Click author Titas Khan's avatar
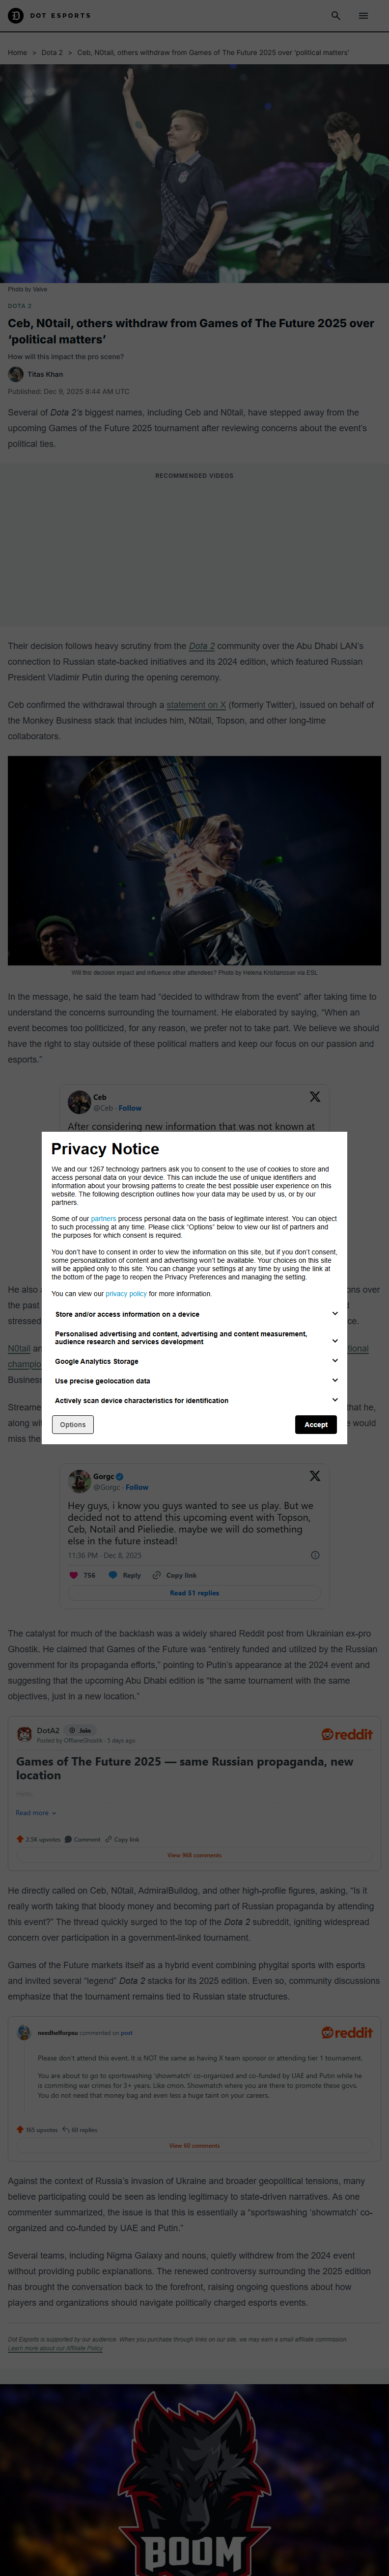 click(16, 374)
